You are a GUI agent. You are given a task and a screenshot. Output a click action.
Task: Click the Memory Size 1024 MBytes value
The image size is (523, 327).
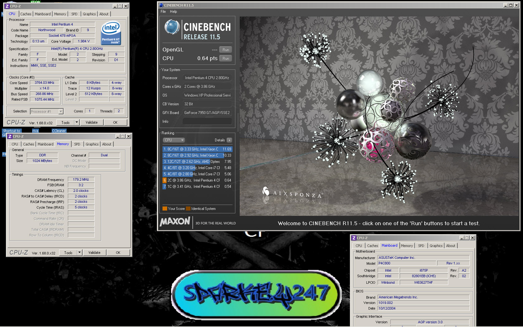coord(42,161)
